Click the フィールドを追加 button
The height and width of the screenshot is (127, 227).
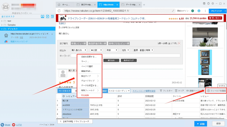point(216,91)
